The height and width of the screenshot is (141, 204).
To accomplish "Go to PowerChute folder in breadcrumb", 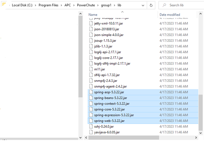I will (x=86, y=5).
